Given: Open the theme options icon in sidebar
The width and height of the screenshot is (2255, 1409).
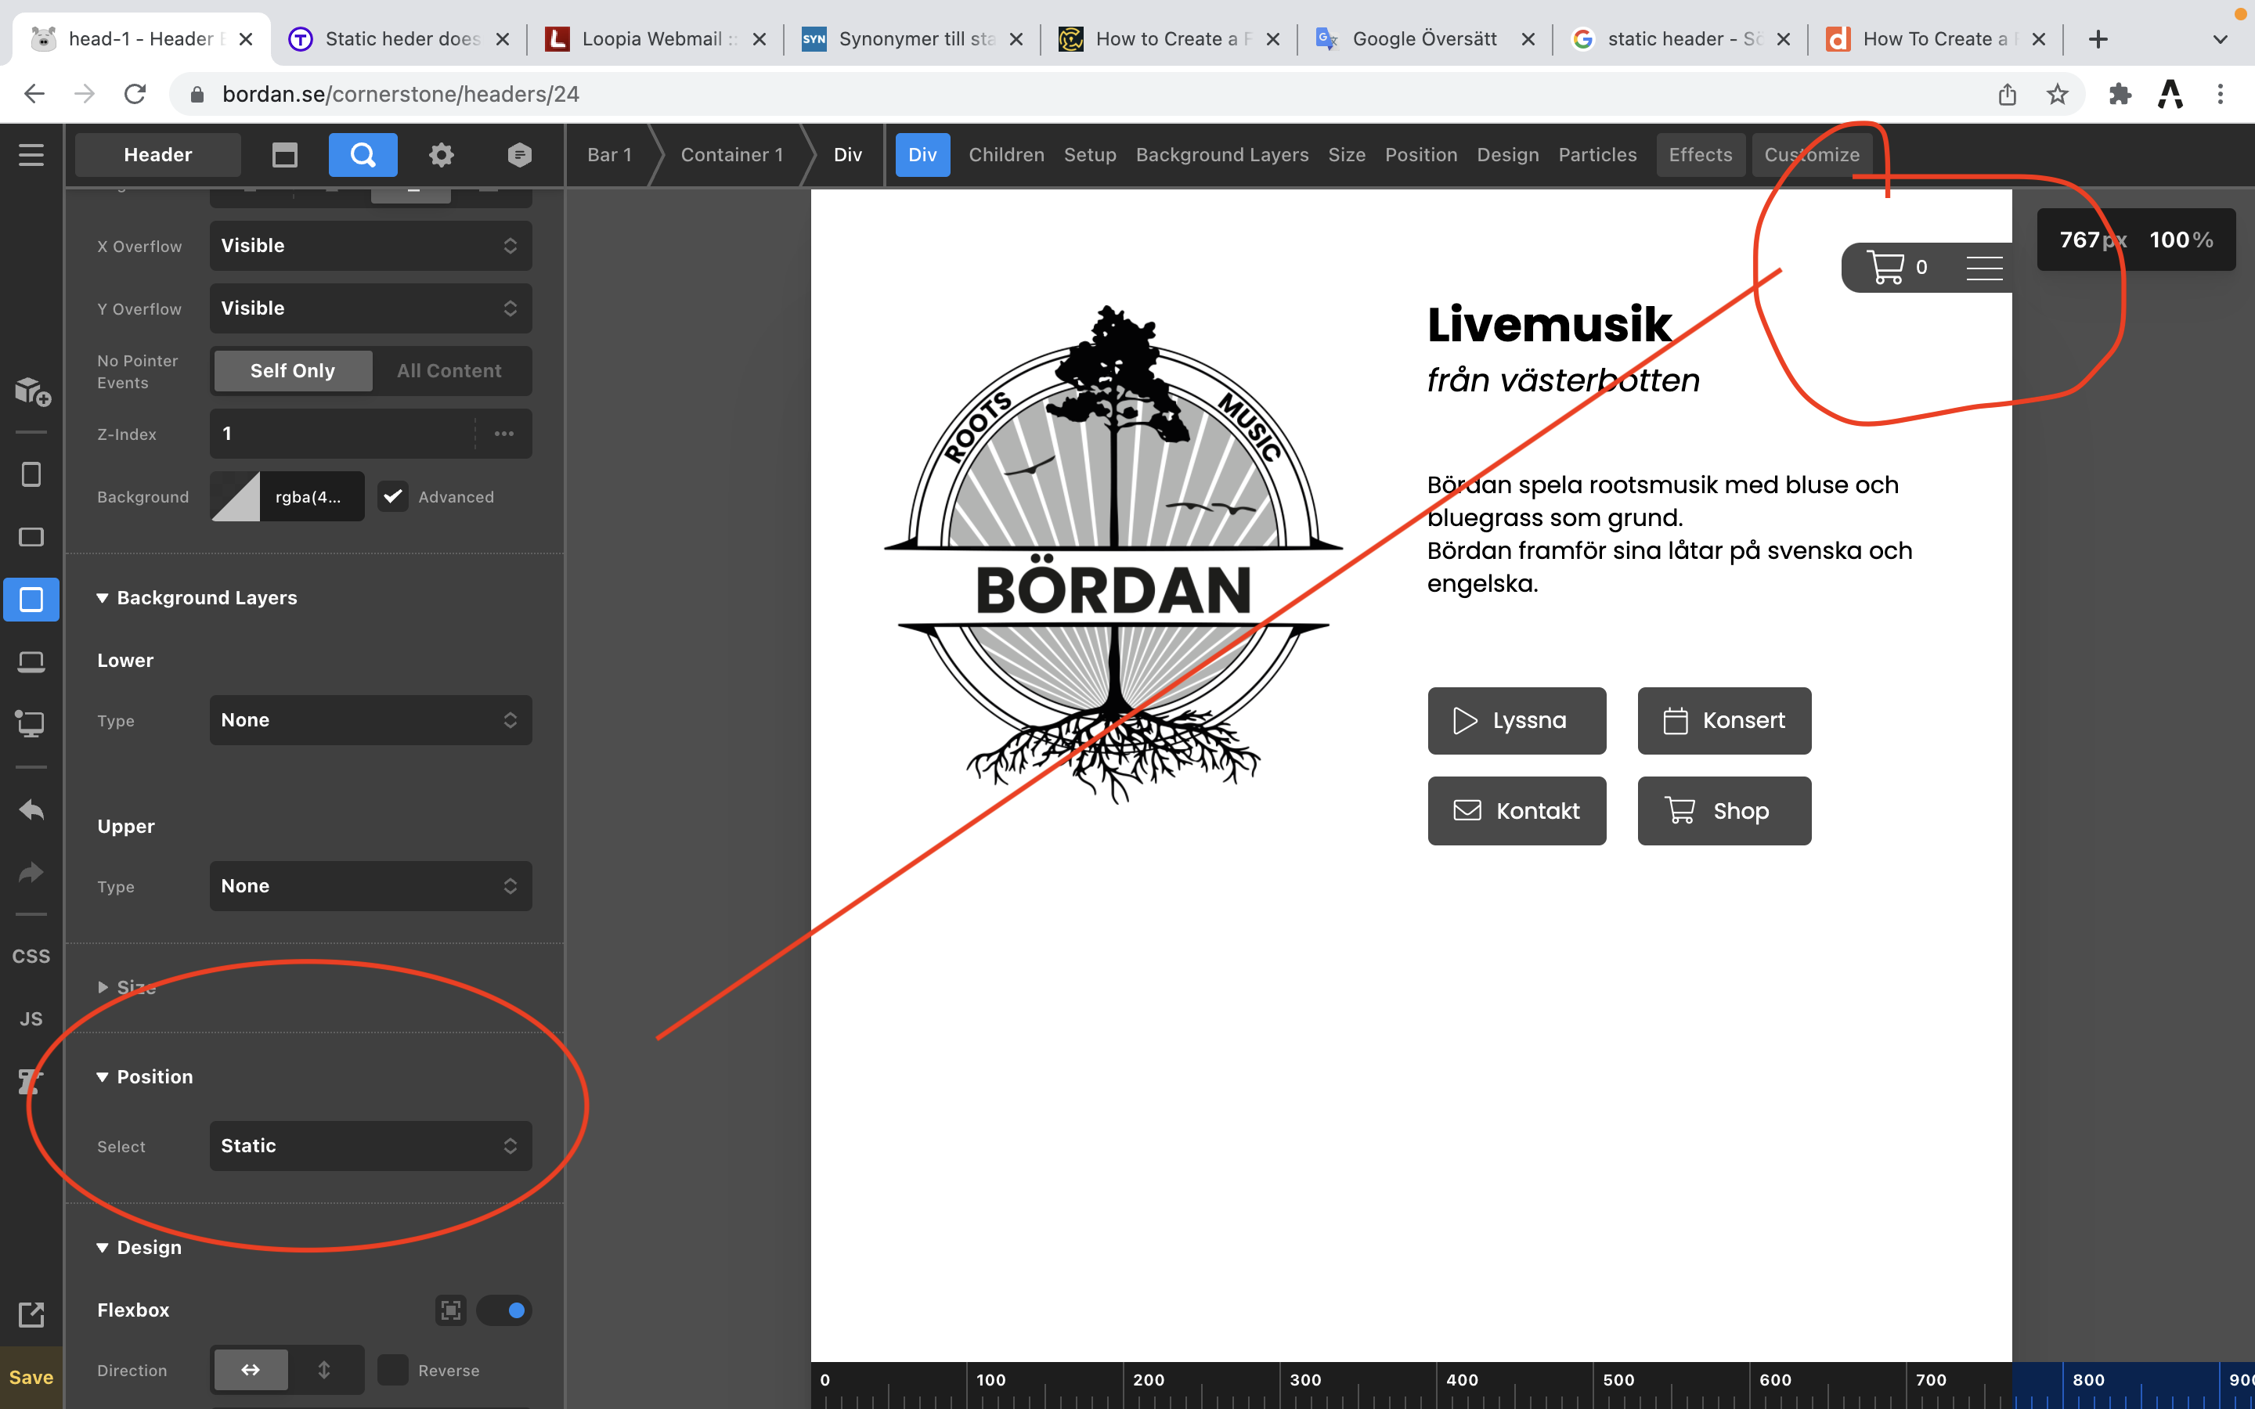Looking at the screenshot, I should click(31, 1081).
